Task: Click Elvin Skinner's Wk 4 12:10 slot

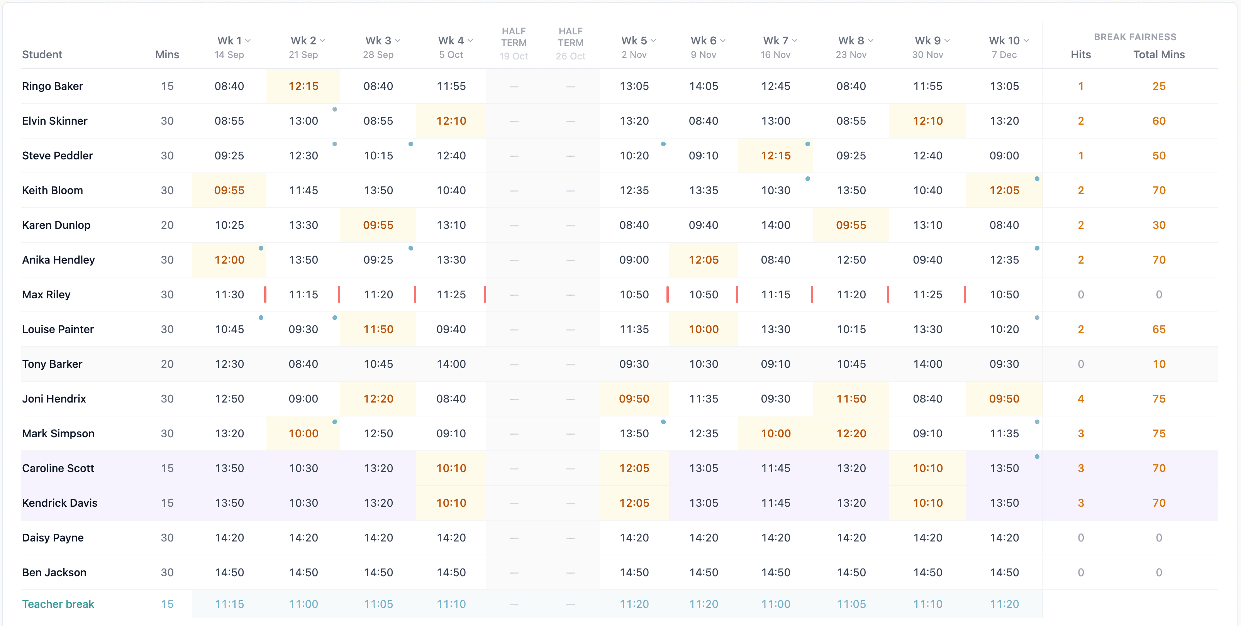Action: coord(451,121)
